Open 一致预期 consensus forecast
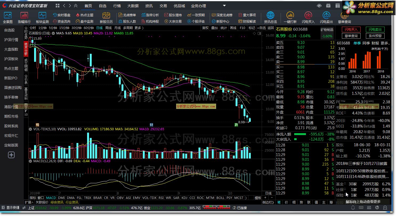 [x=196, y=15]
